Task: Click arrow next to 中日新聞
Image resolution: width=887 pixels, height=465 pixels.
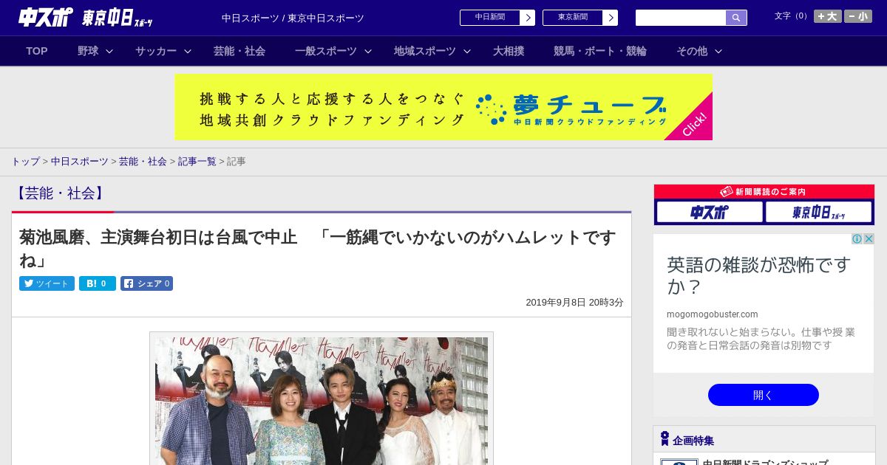Action: coord(528,18)
